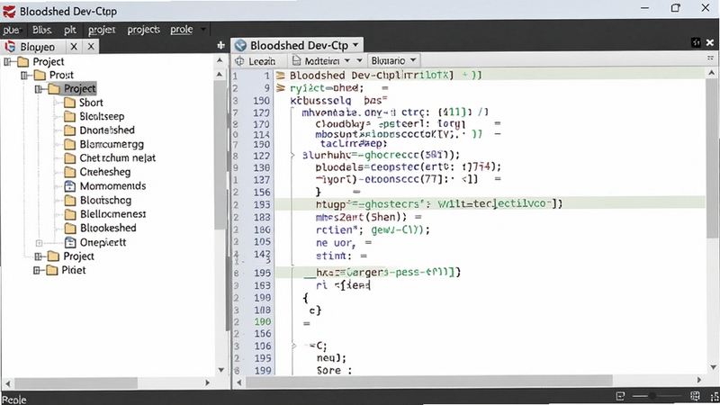Select the 'Bloutschog' folder
720x405 pixels.
97,200
